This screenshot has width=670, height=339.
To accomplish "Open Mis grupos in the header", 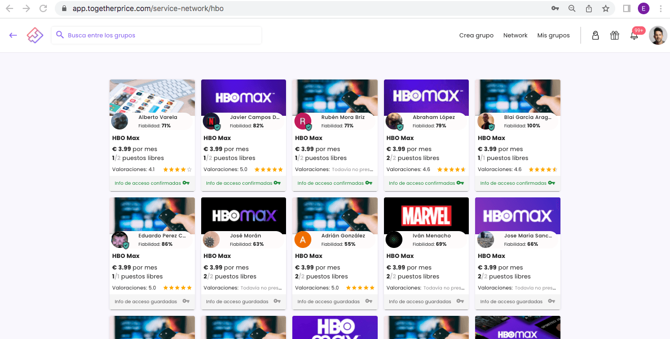I will tap(553, 35).
